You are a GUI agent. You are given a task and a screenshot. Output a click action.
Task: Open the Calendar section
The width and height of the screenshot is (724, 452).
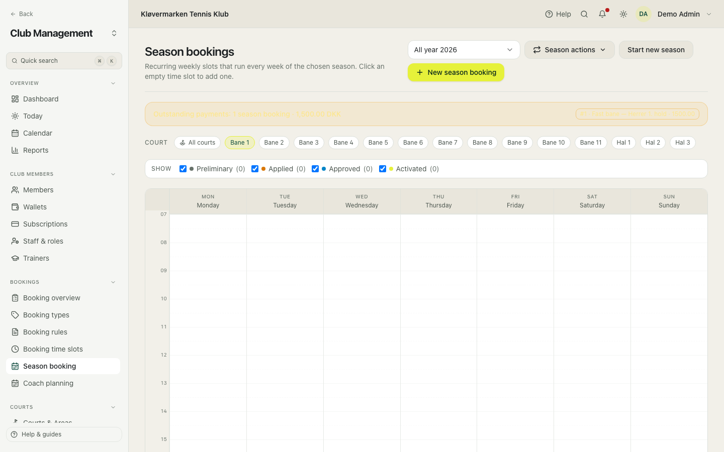[x=63, y=133]
